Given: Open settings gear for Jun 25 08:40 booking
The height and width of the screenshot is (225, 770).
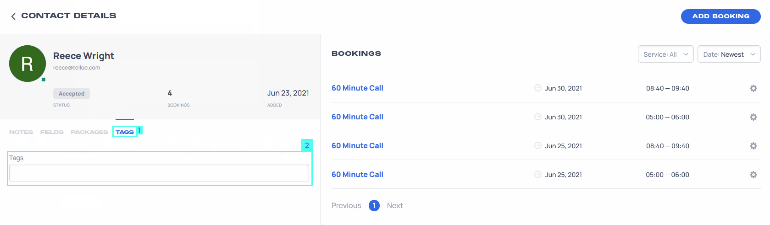Looking at the screenshot, I should coord(753,146).
